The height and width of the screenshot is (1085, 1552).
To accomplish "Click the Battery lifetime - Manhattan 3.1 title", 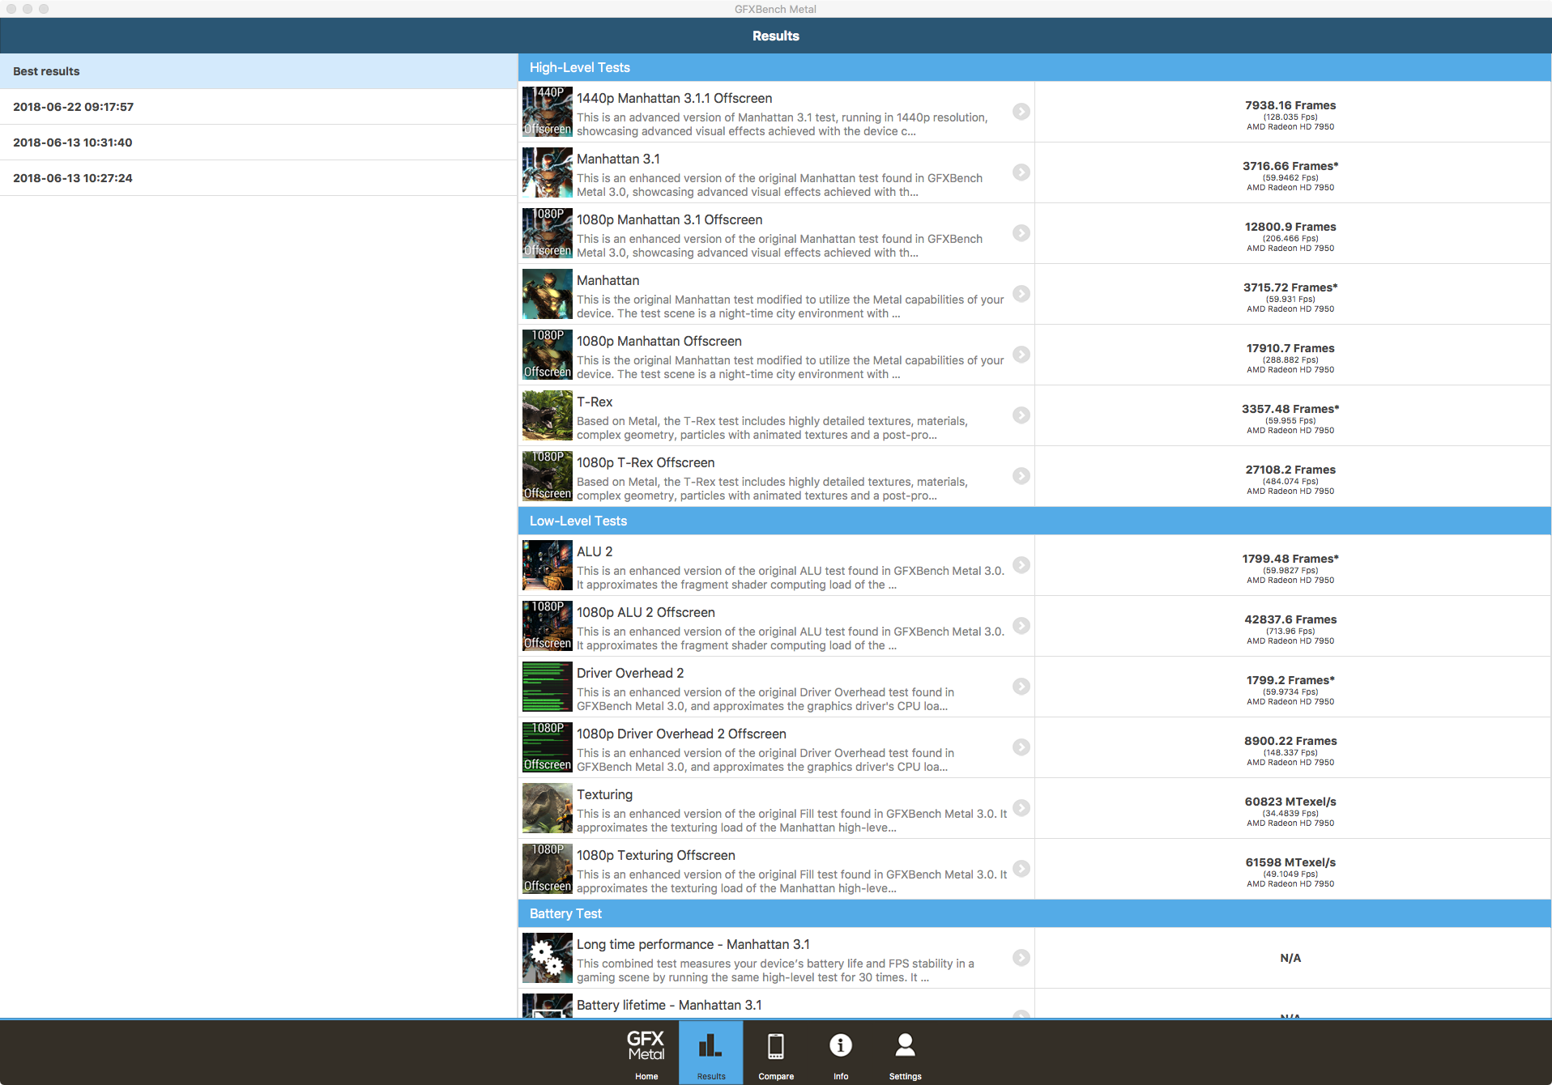I will (x=669, y=1005).
